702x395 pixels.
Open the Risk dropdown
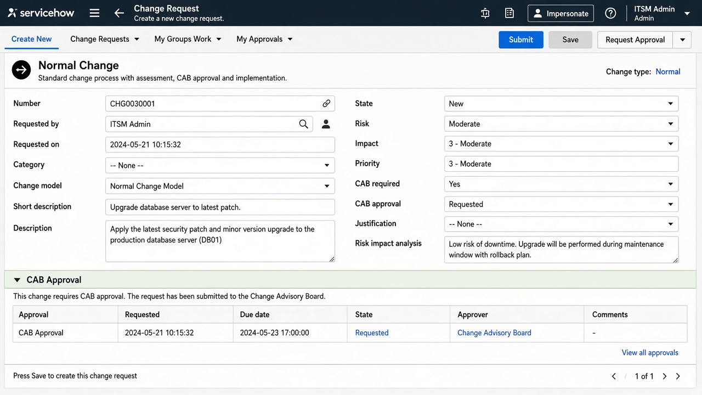561,124
